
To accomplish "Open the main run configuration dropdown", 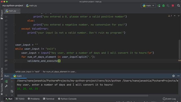I will (148, 6).
